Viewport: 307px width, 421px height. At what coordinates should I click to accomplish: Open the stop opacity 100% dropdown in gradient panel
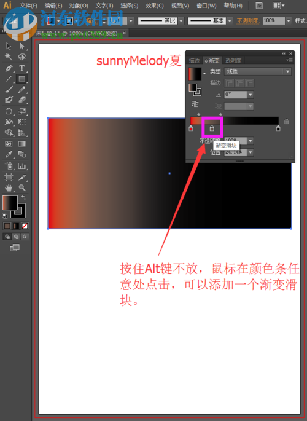[x=250, y=141]
